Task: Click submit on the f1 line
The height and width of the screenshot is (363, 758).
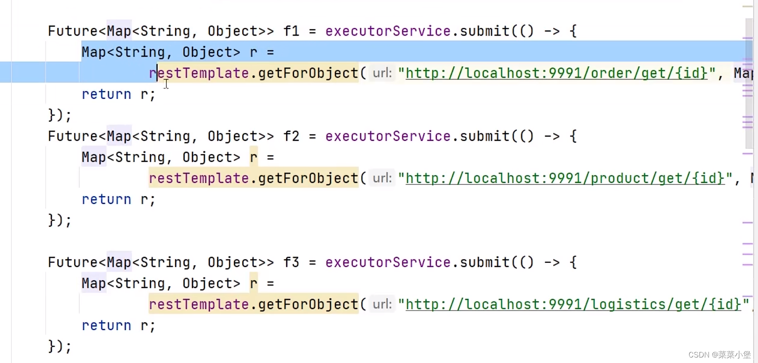Action: [485, 31]
